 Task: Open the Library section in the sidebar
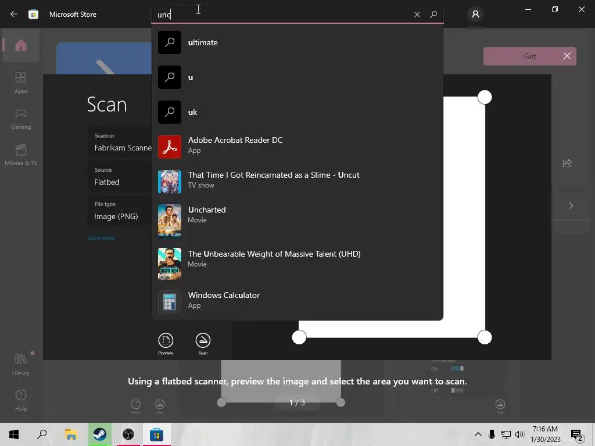[x=21, y=364]
